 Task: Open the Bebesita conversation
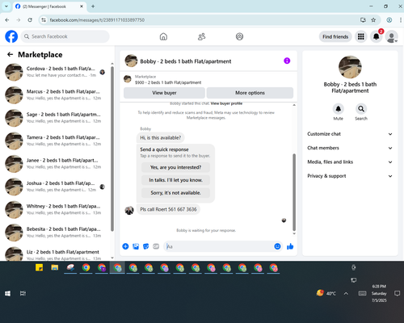56,232
